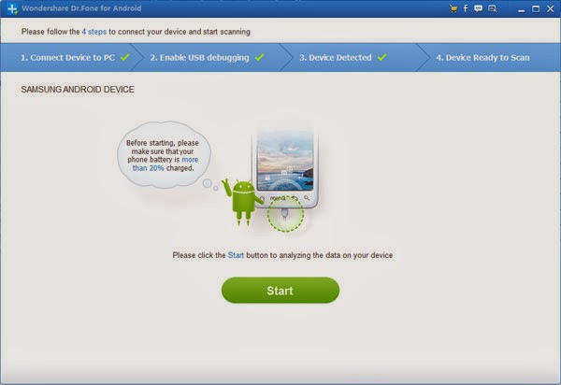Click checkmark beside Connect Device to PC
Screen dimensions: 561x385
click(x=125, y=57)
